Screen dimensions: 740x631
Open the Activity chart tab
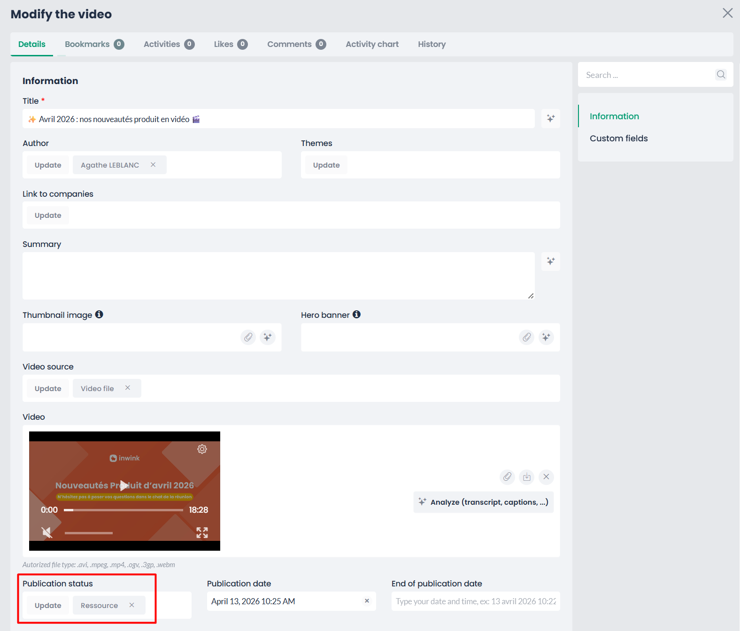tap(372, 44)
